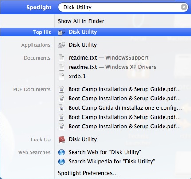Open the readme.txt from Windows XP Drivers

(x=113, y=67)
